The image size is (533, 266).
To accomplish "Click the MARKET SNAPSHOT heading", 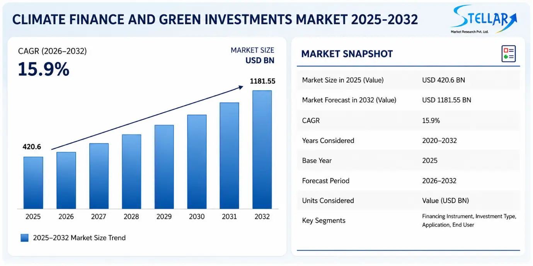I will 347,54.
